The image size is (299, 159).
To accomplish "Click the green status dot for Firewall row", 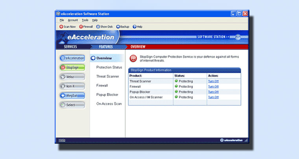I will (x=176, y=86).
